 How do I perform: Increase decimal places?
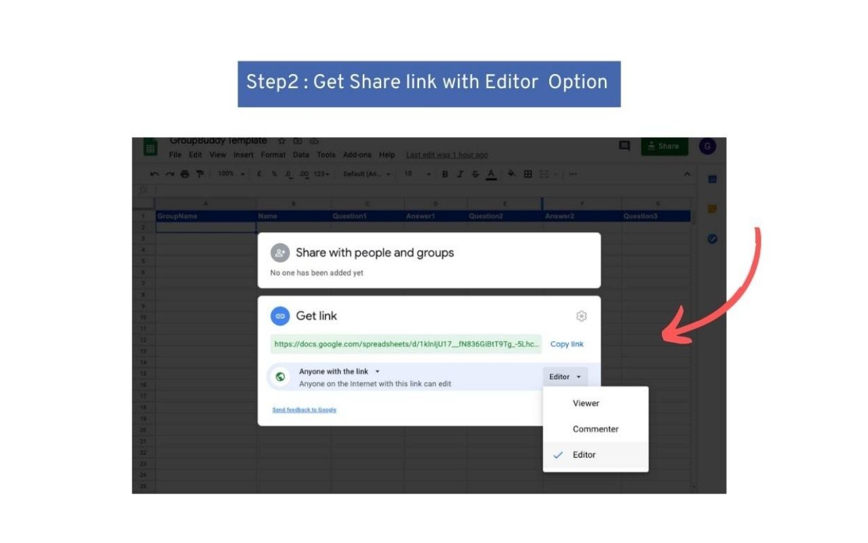pyautogui.click(x=304, y=174)
